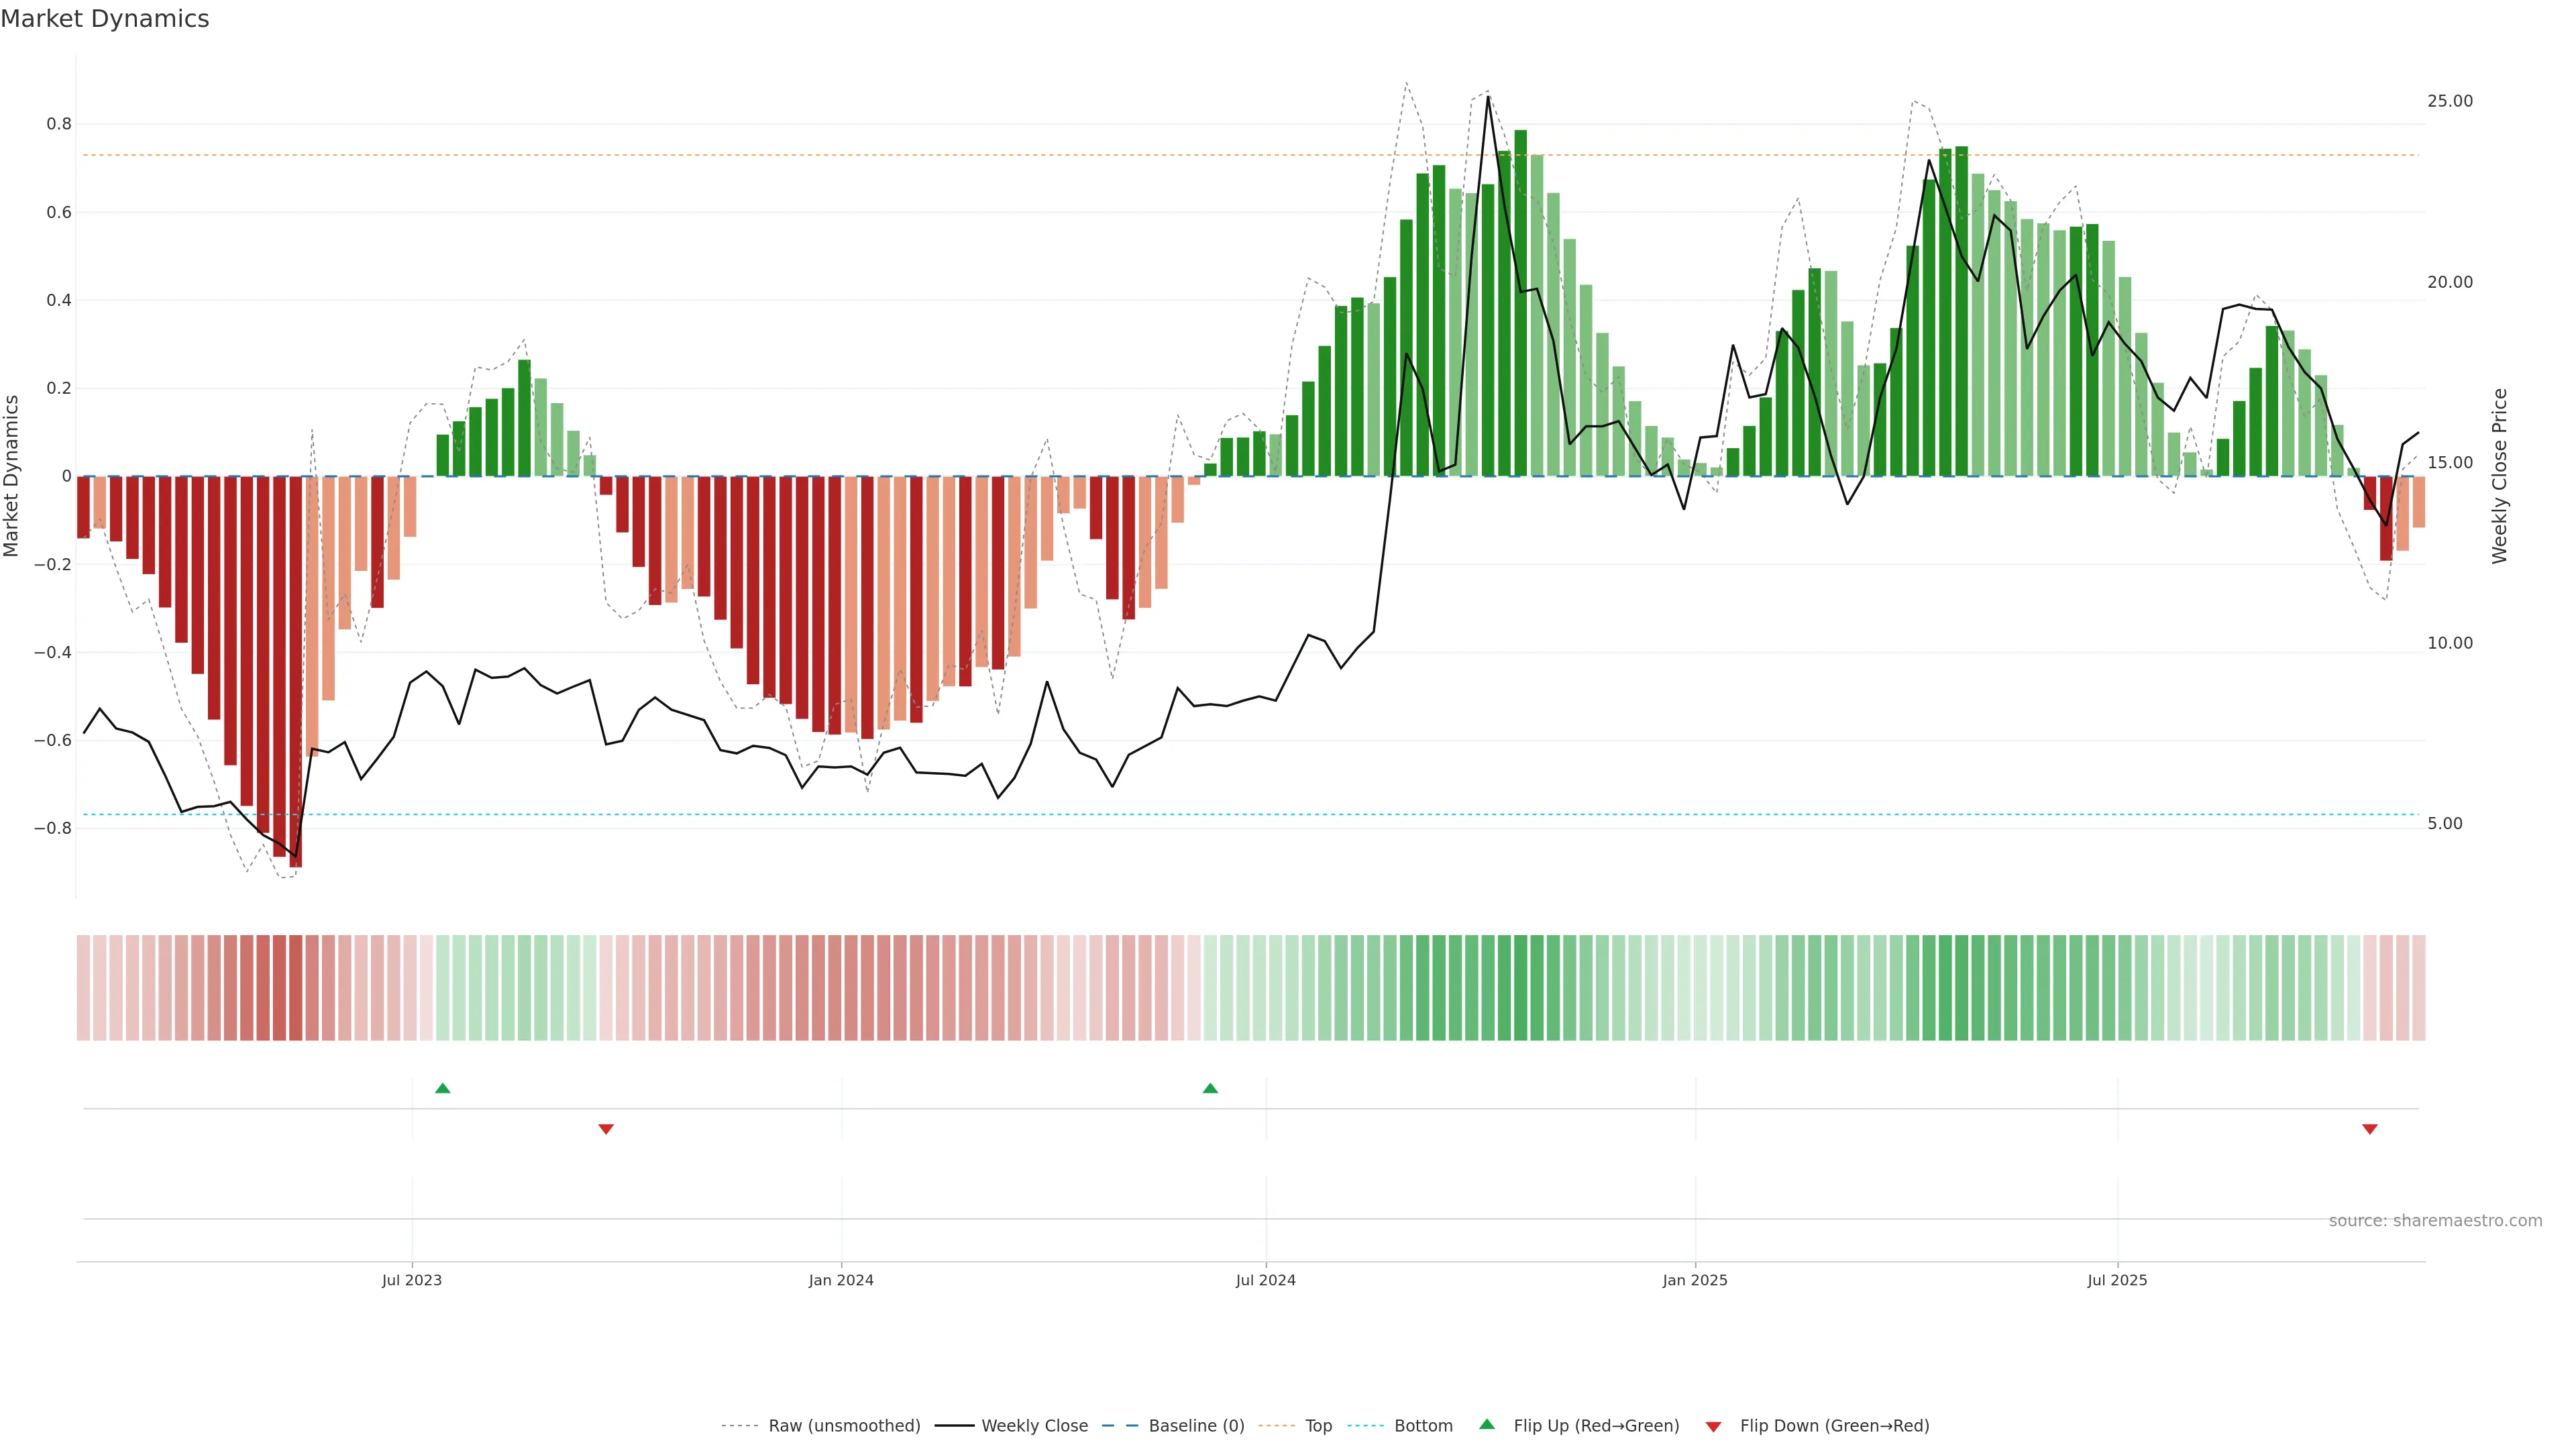Image resolution: width=2576 pixels, height=1449 pixels.
Task: Click the Jul 2023 axis label
Action: point(411,1280)
